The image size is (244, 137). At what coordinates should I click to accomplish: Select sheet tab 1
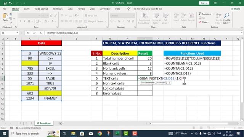(21, 123)
